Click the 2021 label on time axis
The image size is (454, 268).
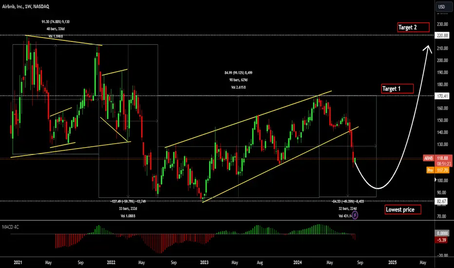pyautogui.click(x=18, y=263)
